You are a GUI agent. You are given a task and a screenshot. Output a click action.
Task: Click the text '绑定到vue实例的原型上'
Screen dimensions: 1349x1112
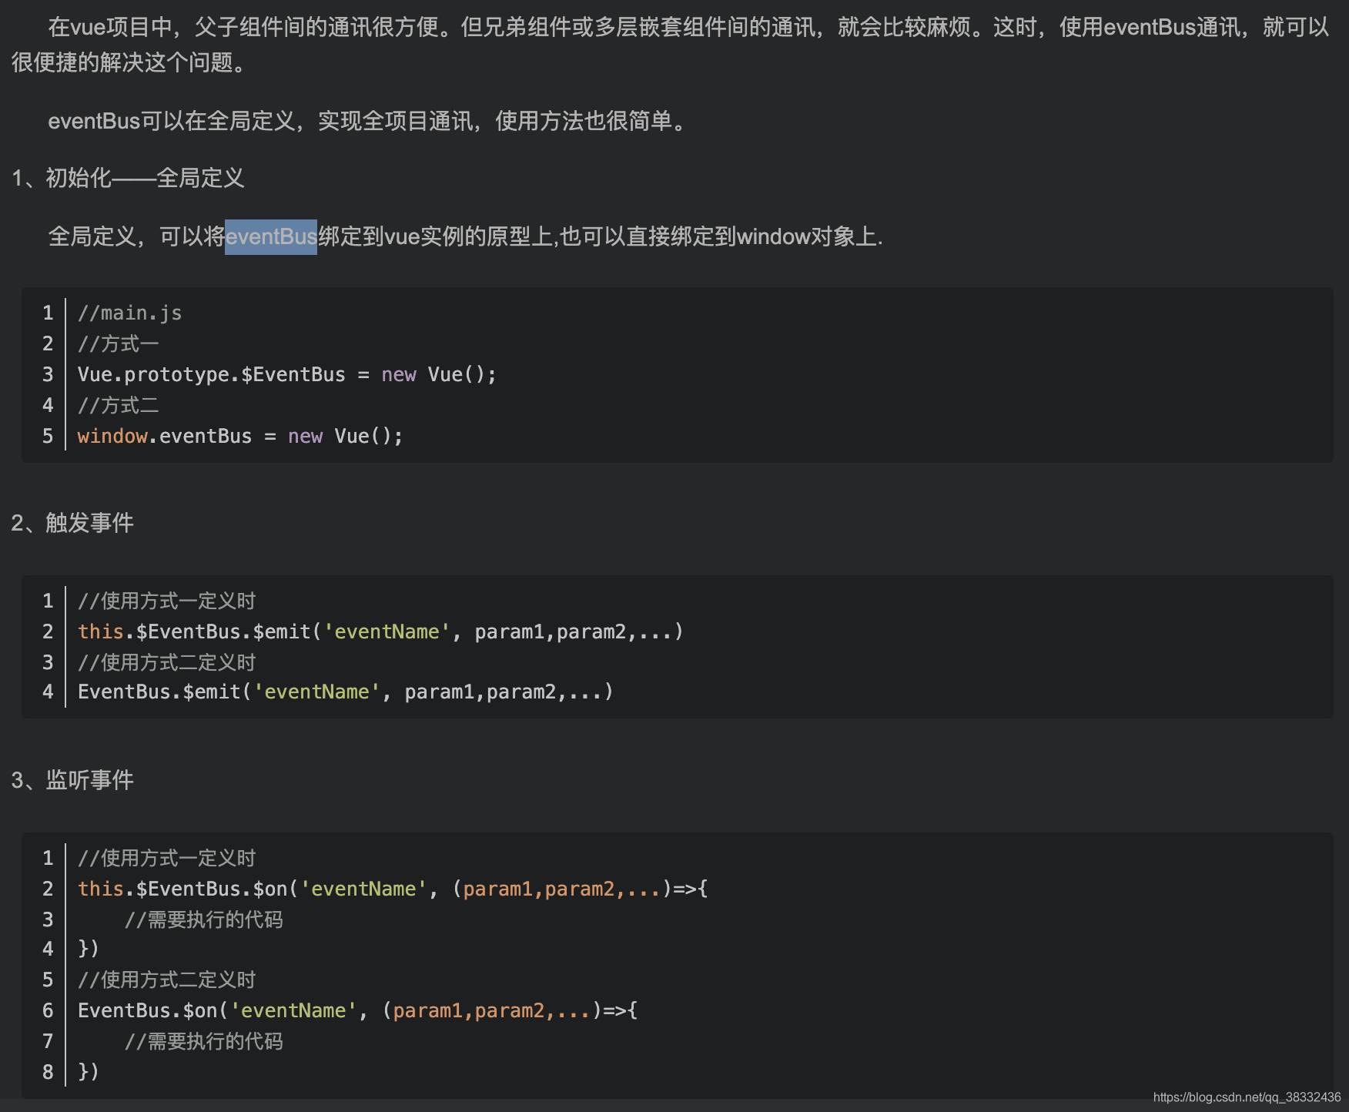[436, 236]
